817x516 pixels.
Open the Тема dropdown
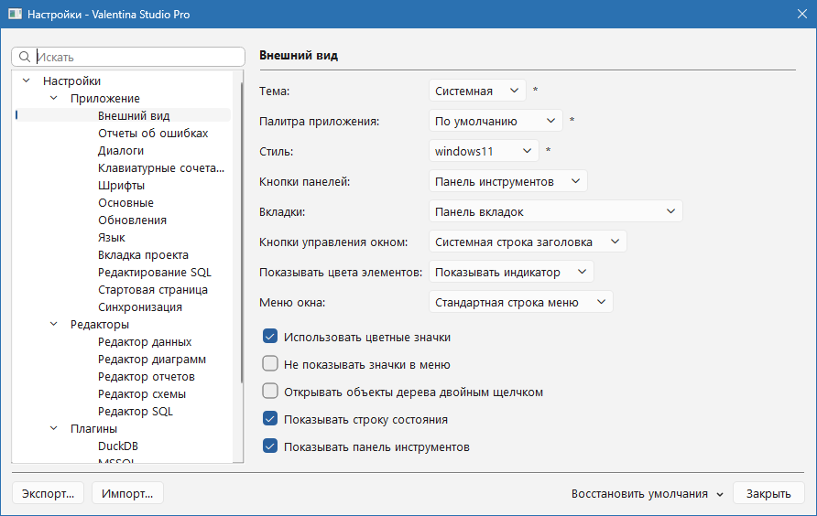tap(477, 91)
